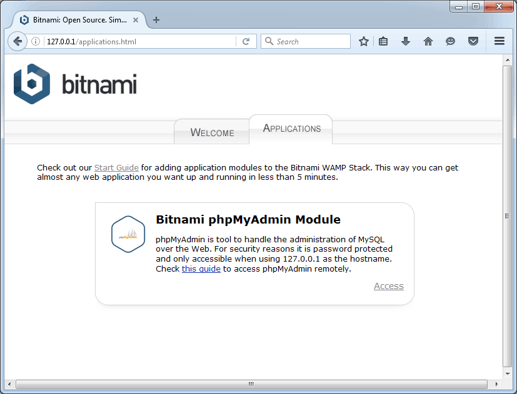Bookmark this page with the star icon

[x=364, y=41]
